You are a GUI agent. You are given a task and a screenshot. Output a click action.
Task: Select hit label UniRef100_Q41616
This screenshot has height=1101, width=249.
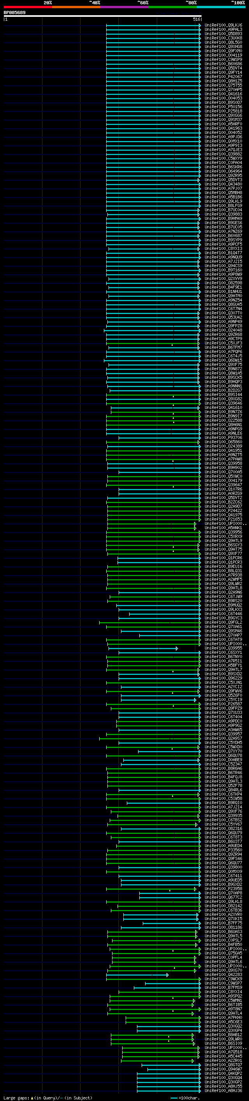click(223, 94)
